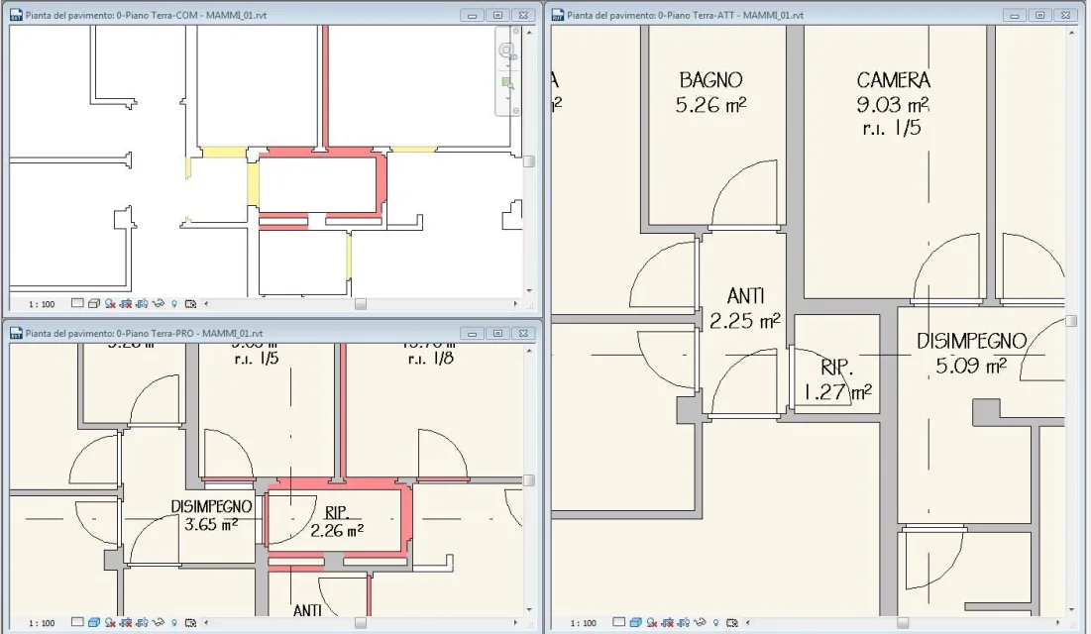Click ATT view horizontal scrollbar thumb
The height and width of the screenshot is (634, 1091).
point(902,623)
